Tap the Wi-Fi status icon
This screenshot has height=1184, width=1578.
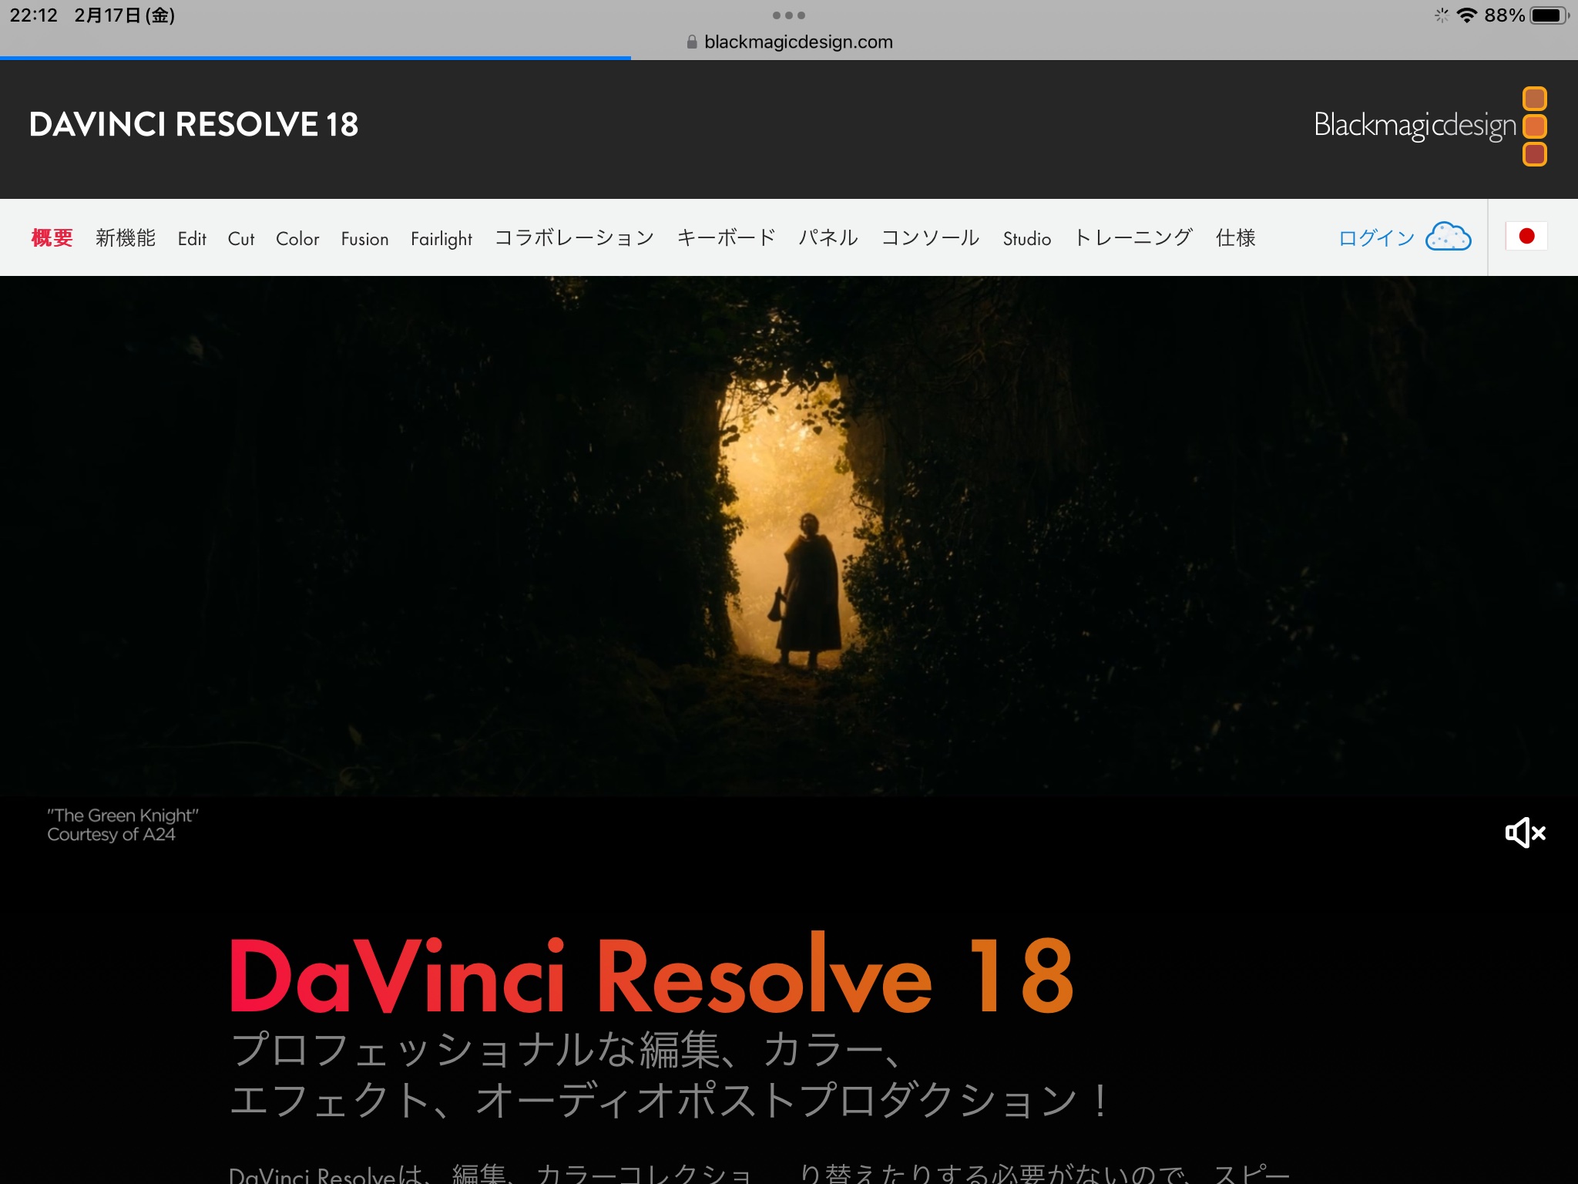(x=1466, y=15)
